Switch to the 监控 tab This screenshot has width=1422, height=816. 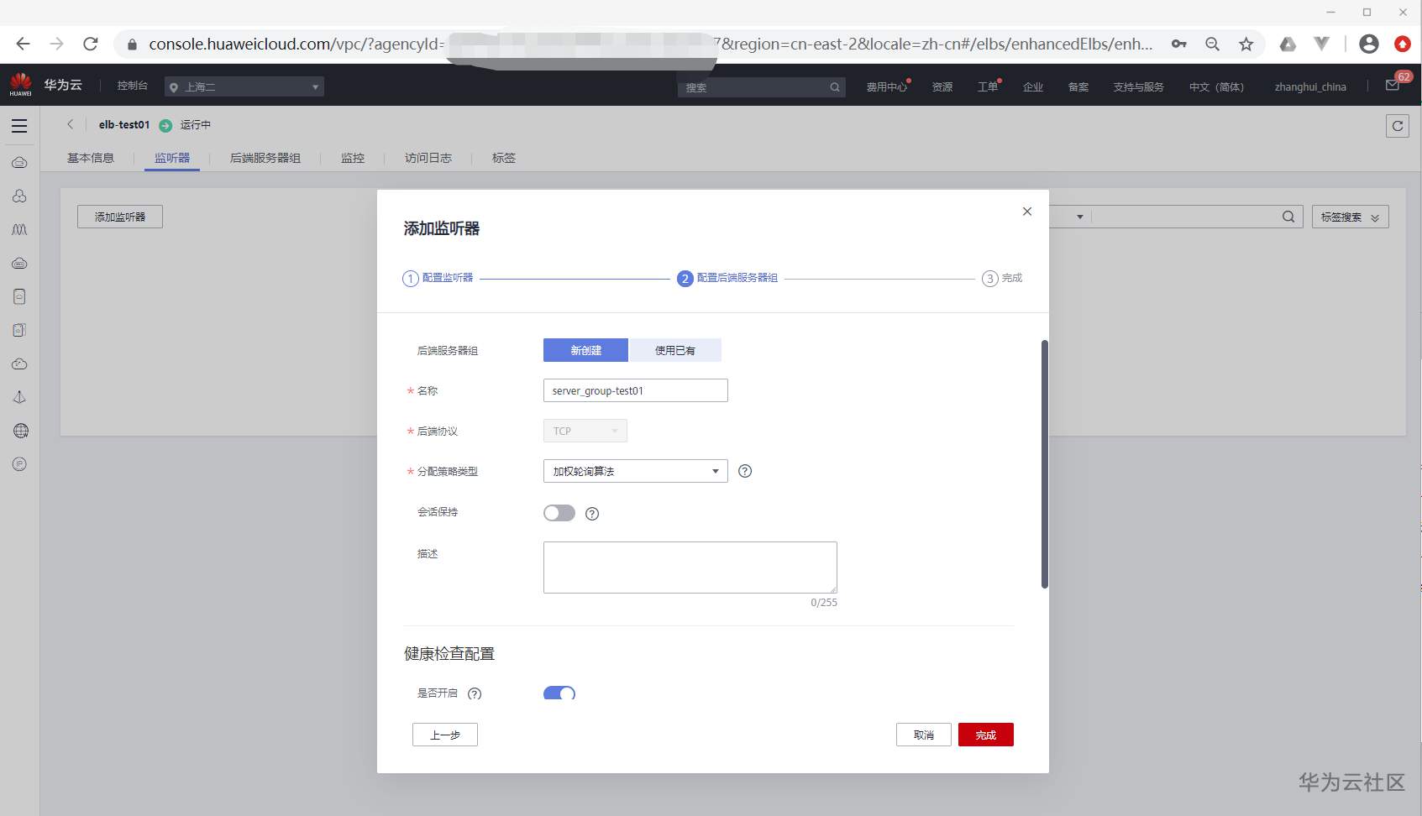pos(353,158)
